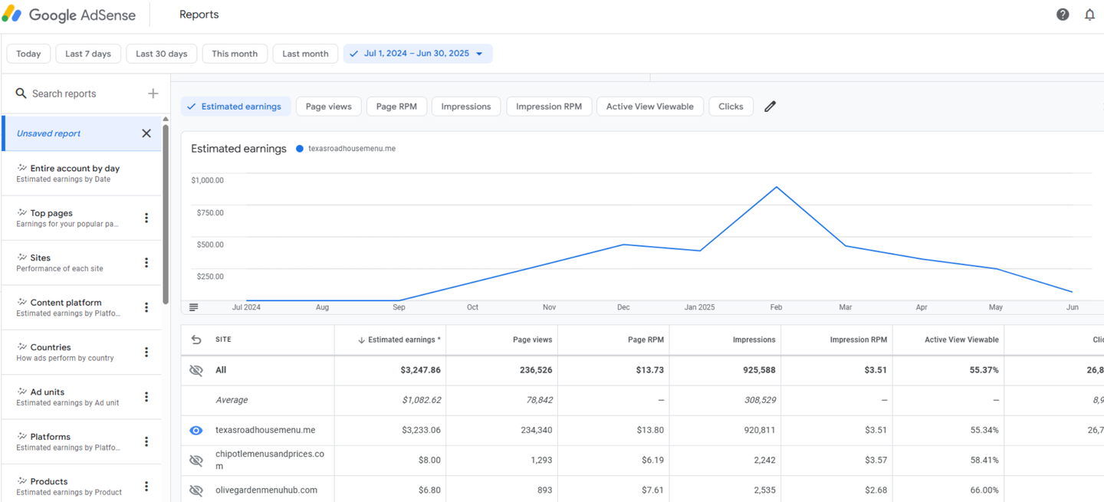Sort by the SITE column header

(223, 340)
